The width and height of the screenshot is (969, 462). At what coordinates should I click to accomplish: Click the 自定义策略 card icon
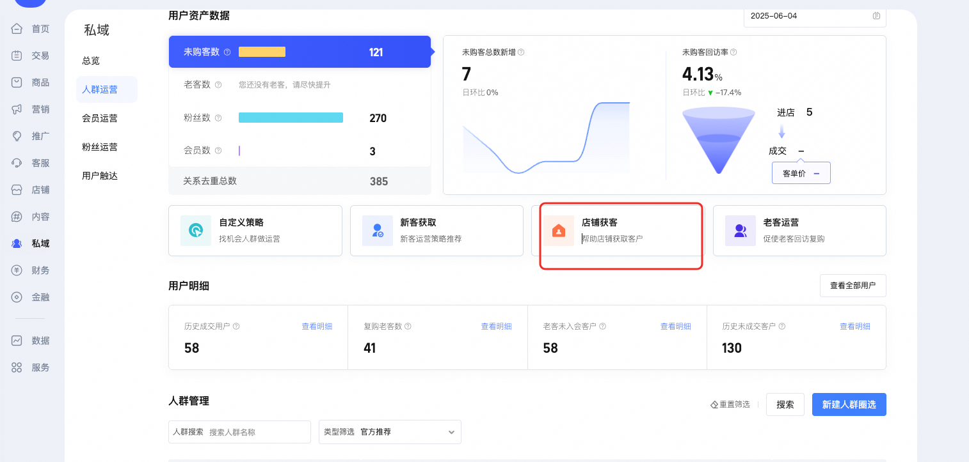coord(196,231)
